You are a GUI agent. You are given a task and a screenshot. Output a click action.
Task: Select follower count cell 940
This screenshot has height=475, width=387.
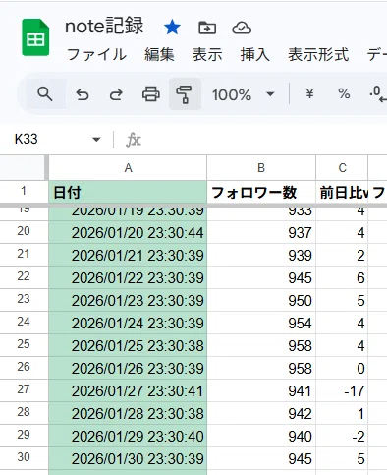pos(261,436)
